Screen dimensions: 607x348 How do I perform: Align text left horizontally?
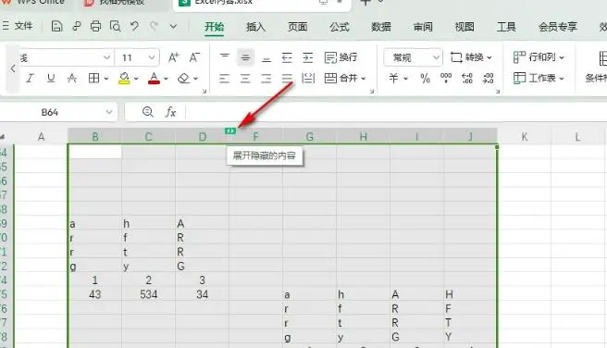225,79
